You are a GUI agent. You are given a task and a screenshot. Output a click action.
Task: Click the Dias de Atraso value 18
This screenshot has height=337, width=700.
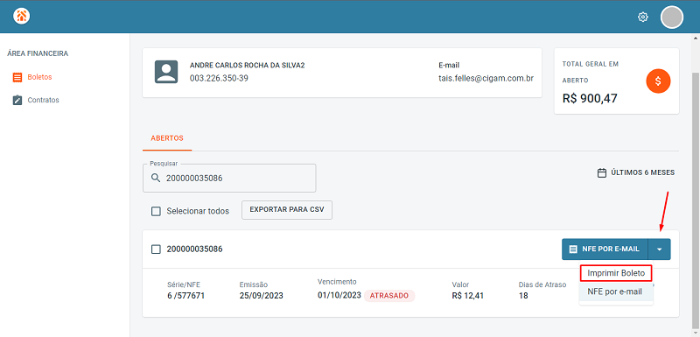click(523, 296)
